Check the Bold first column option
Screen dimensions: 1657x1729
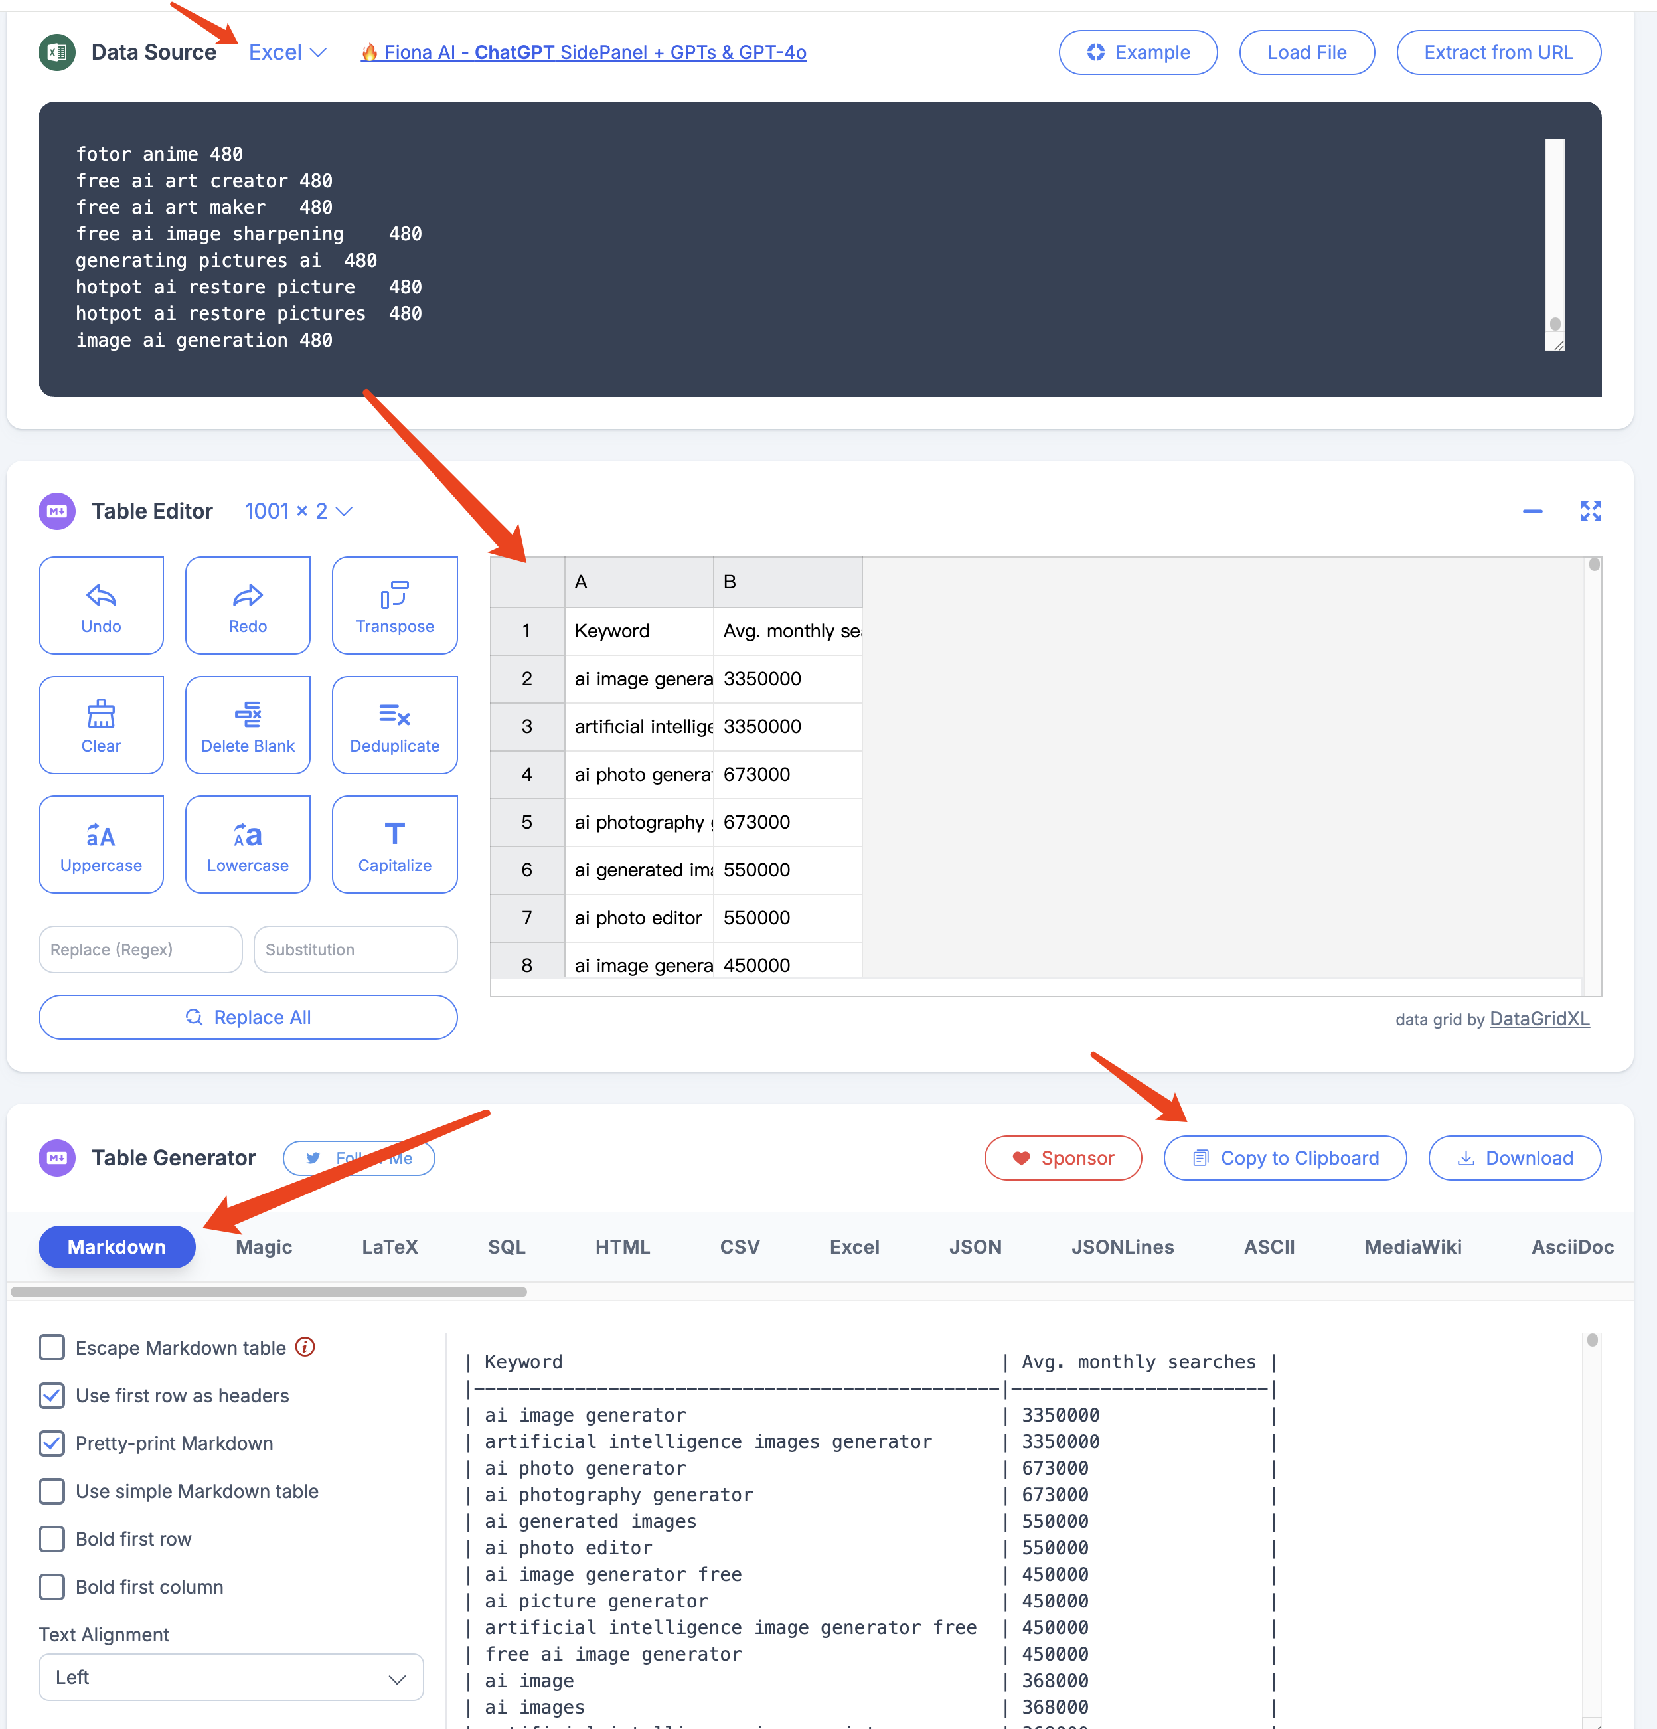pyautogui.click(x=52, y=1587)
